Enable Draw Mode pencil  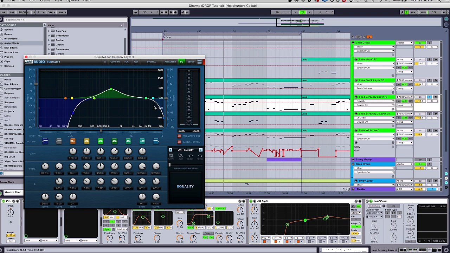tap(402, 12)
